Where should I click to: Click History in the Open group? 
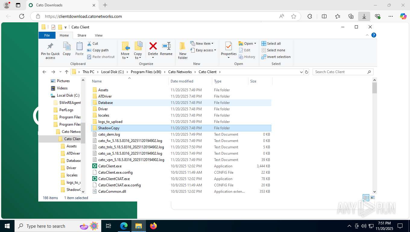pos(247,57)
